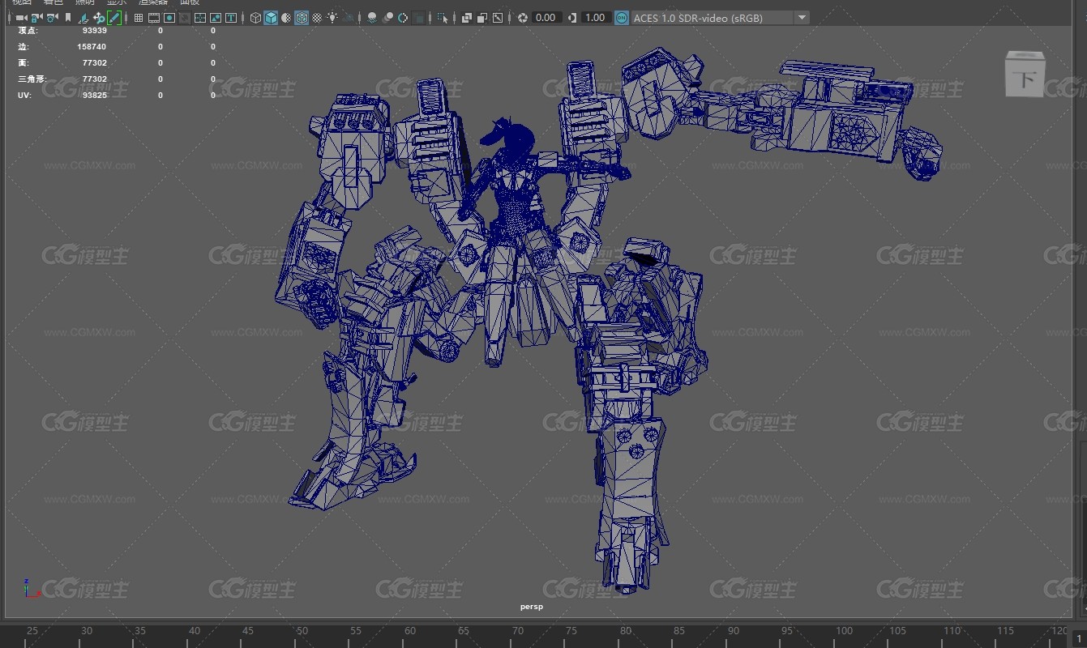Image resolution: width=1087 pixels, height=648 pixels.
Task: Jump to frame 100 on timeline
Action: (x=844, y=631)
